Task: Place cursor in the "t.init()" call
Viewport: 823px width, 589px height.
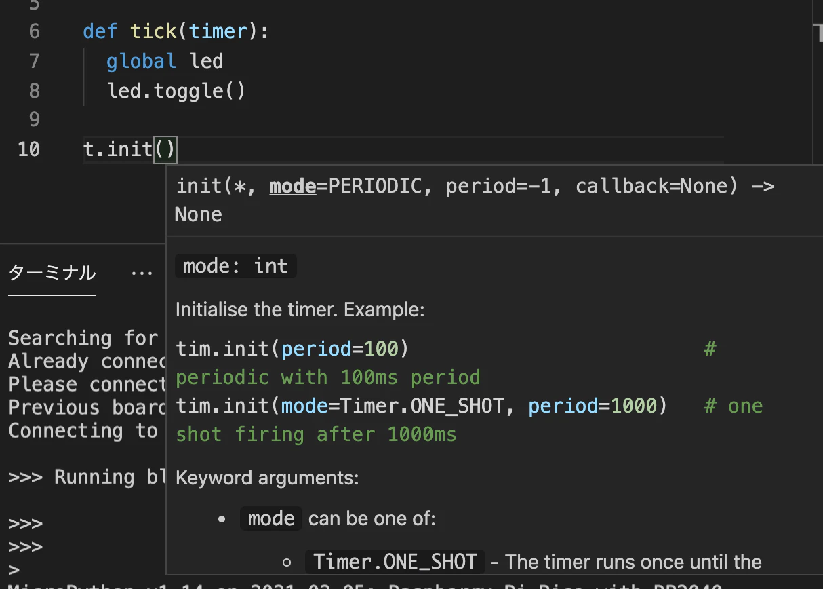Action: coord(129,149)
